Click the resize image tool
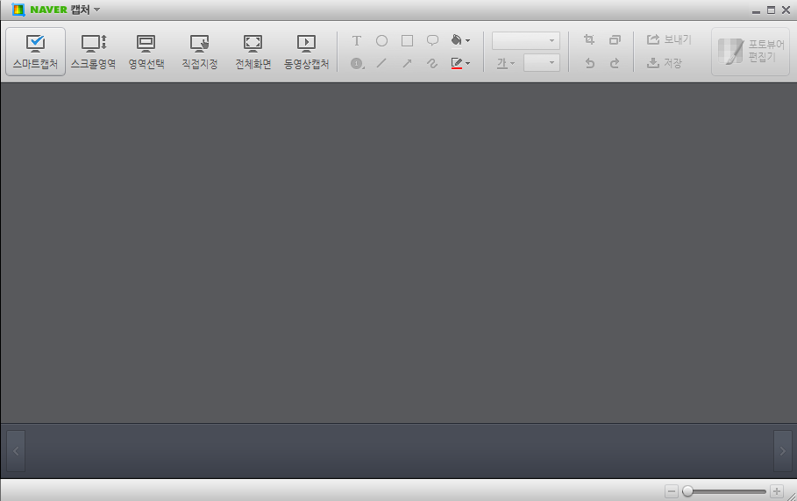This screenshot has height=501, width=797. click(615, 39)
